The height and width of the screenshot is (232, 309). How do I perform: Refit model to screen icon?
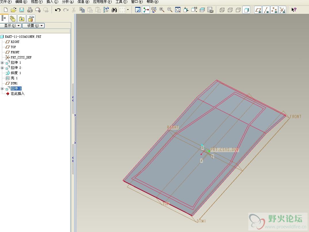point(178,10)
